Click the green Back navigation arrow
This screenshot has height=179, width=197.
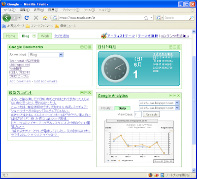tap(6, 18)
